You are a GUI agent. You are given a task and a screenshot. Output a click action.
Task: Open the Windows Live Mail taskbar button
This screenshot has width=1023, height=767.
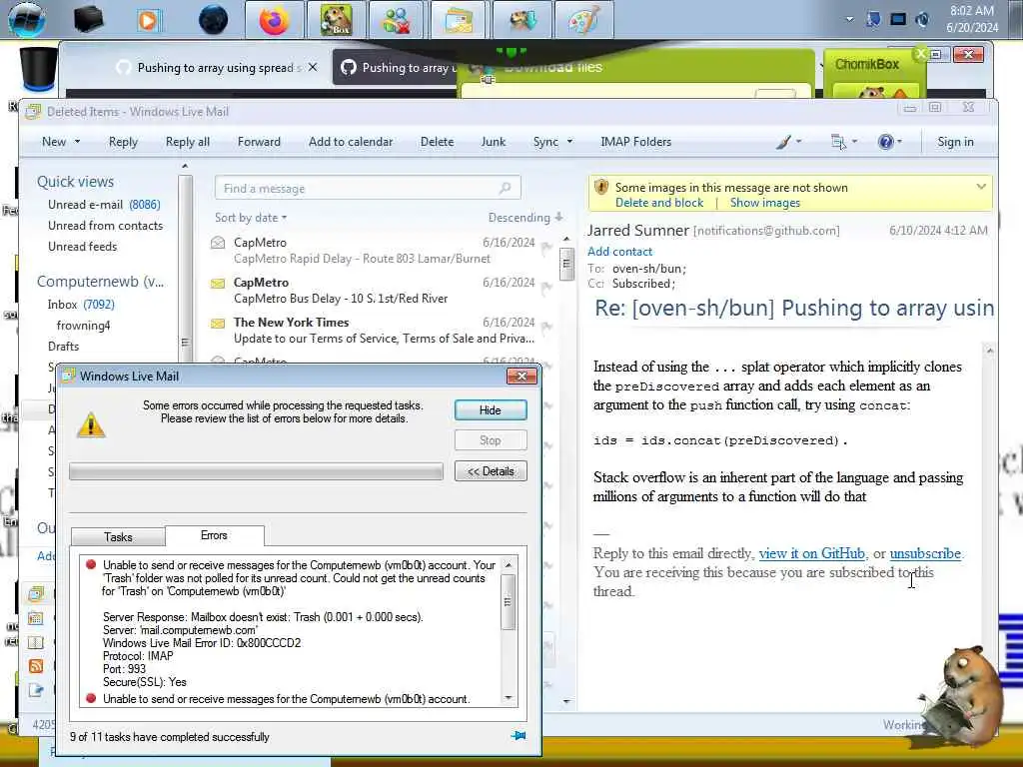(459, 20)
